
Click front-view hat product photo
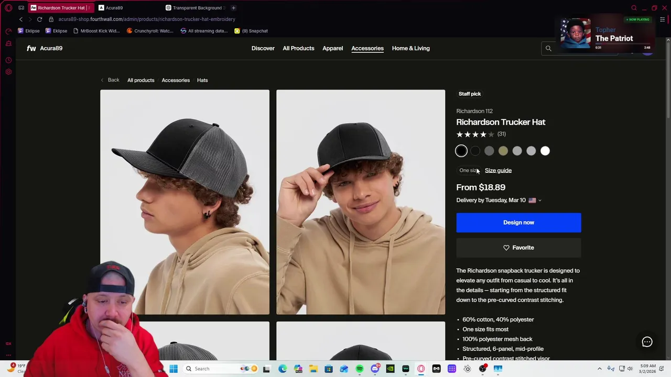(361, 202)
